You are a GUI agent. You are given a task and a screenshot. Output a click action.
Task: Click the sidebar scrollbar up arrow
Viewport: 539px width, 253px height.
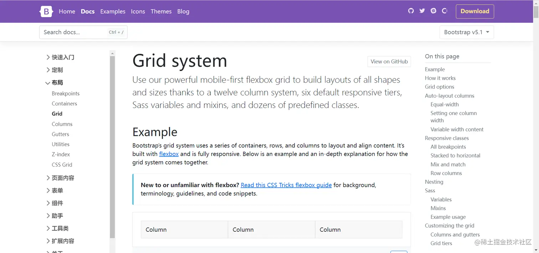click(x=113, y=53)
